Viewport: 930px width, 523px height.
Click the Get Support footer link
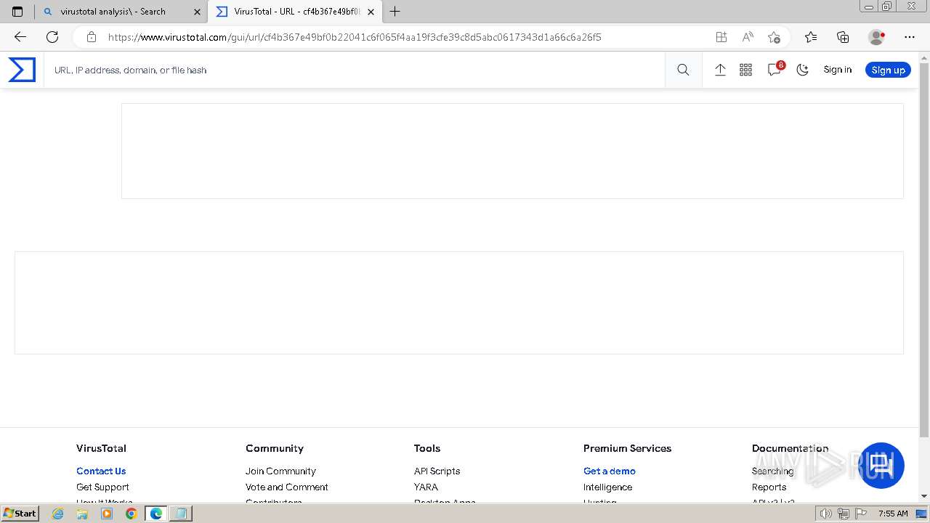pyautogui.click(x=102, y=487)
